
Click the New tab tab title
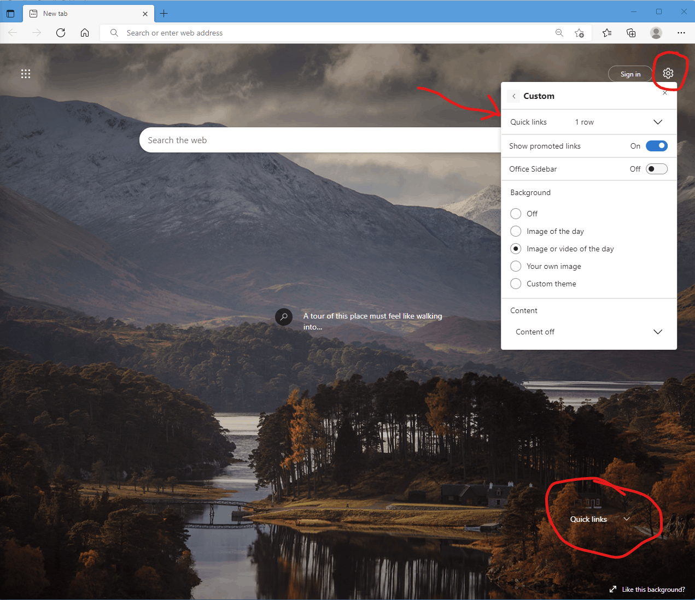point(55,14)
